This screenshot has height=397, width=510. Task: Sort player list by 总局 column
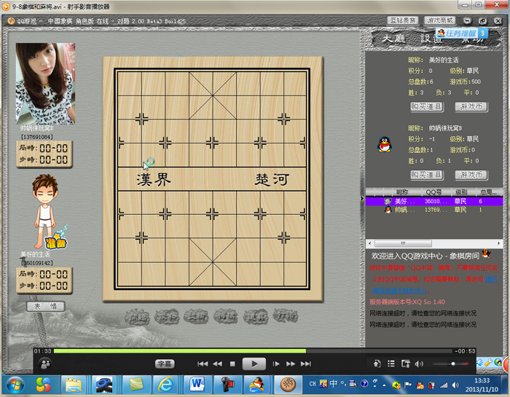point(489,192)
